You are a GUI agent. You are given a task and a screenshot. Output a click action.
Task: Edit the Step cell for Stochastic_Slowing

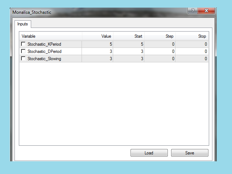pyautogui.click(x=160, y=59)
